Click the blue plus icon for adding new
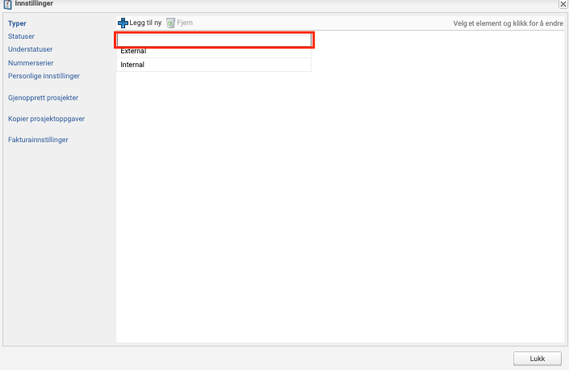Screen dimensions: 569x370 [x=123, y=23]
